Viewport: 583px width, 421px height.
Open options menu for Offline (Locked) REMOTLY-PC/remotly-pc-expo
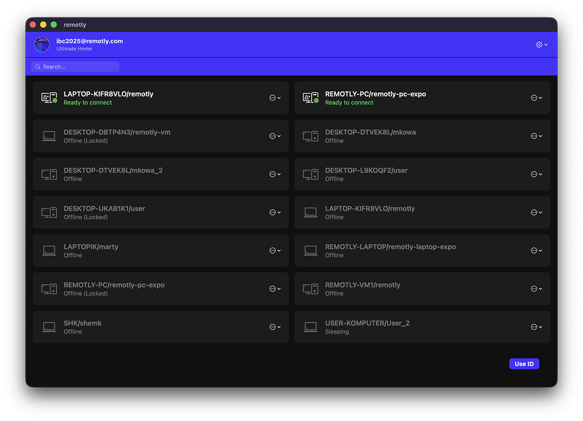(x=275, y=289)
